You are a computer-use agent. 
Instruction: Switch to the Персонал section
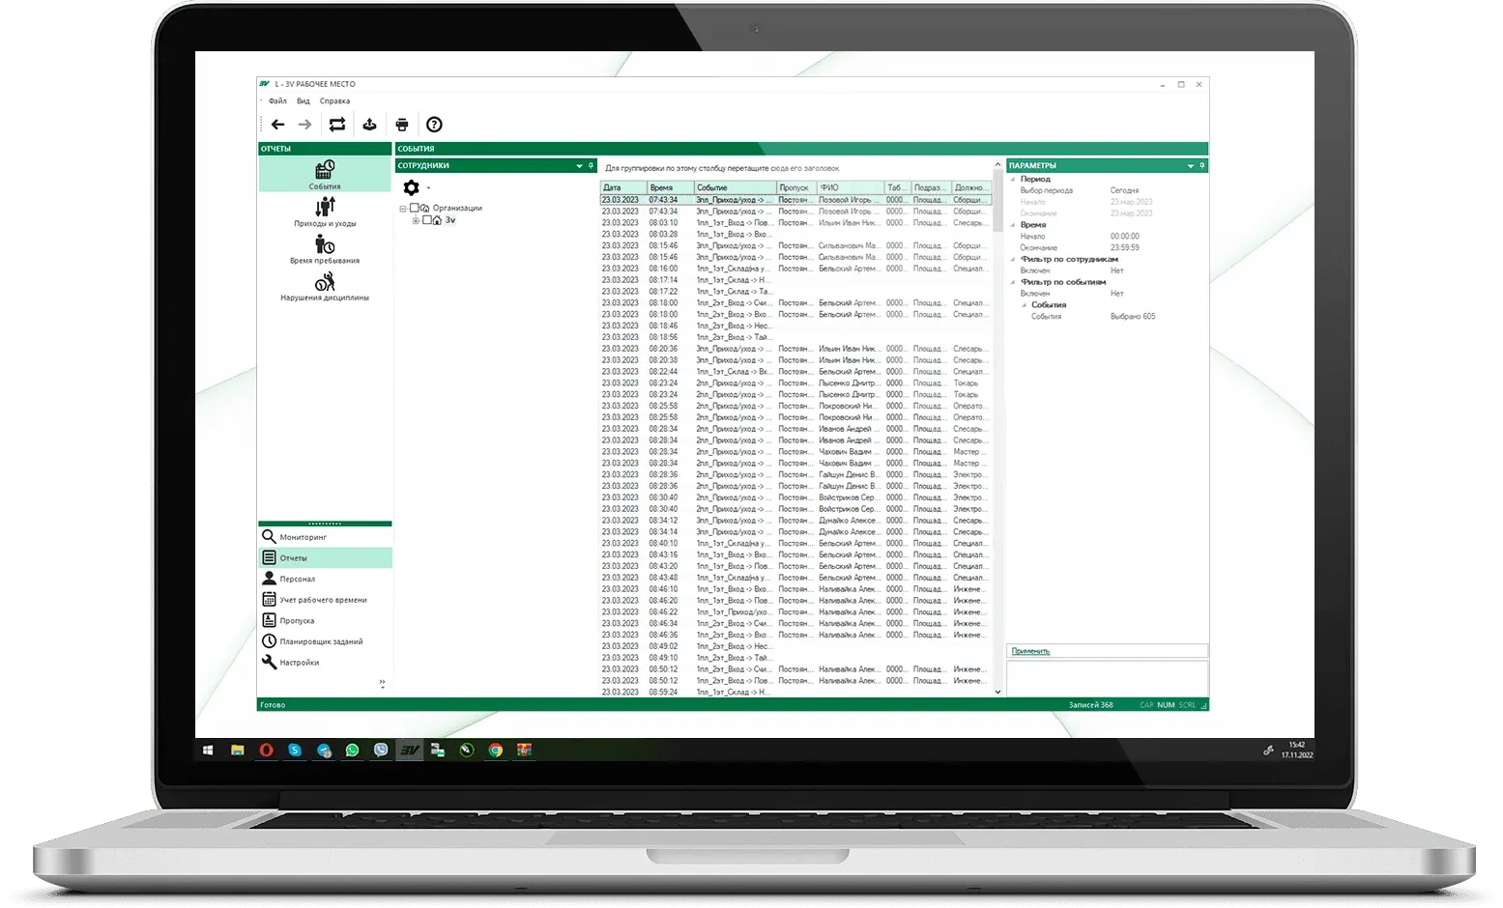point(297,579)
